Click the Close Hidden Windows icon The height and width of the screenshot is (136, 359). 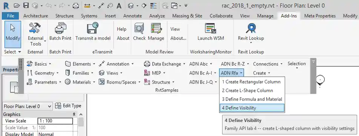(x=165, y=6)
